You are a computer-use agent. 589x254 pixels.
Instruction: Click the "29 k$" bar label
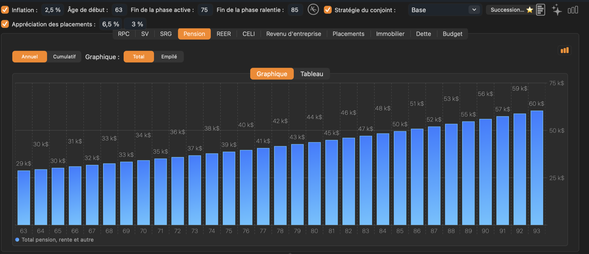coord(23,163)
